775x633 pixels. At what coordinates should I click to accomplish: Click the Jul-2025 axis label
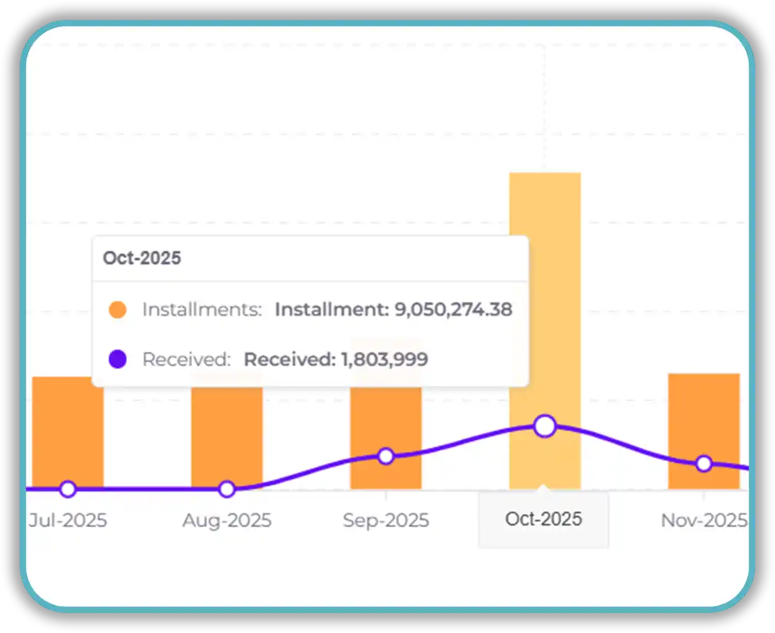coord(68,520)
